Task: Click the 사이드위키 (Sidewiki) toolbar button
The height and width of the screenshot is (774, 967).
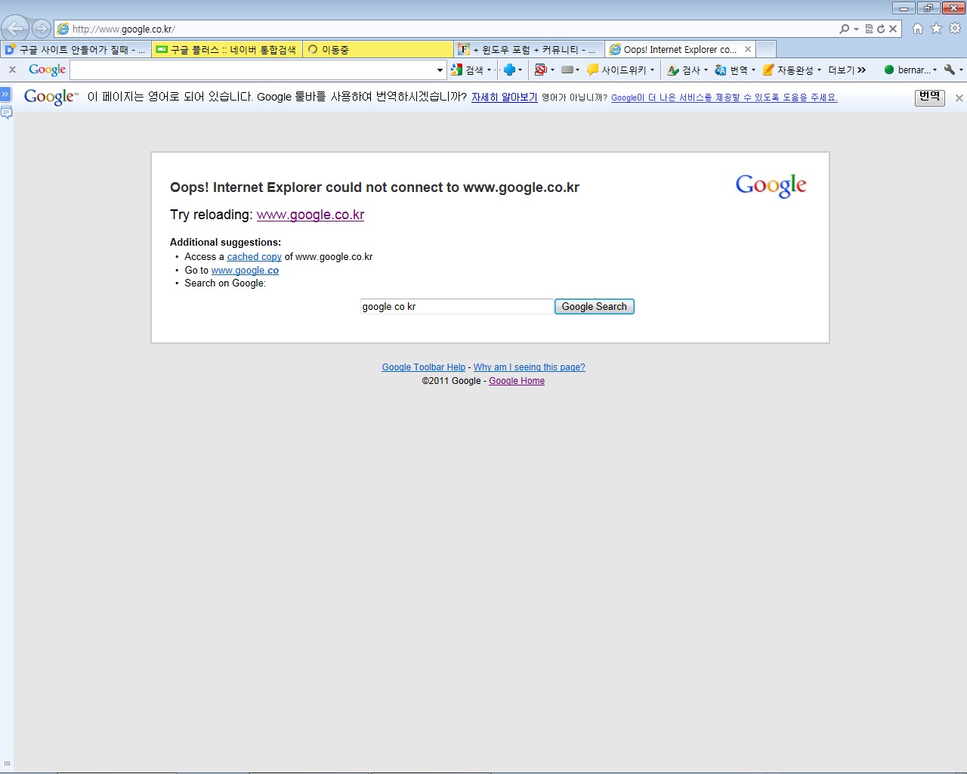Action: point(616,70)
